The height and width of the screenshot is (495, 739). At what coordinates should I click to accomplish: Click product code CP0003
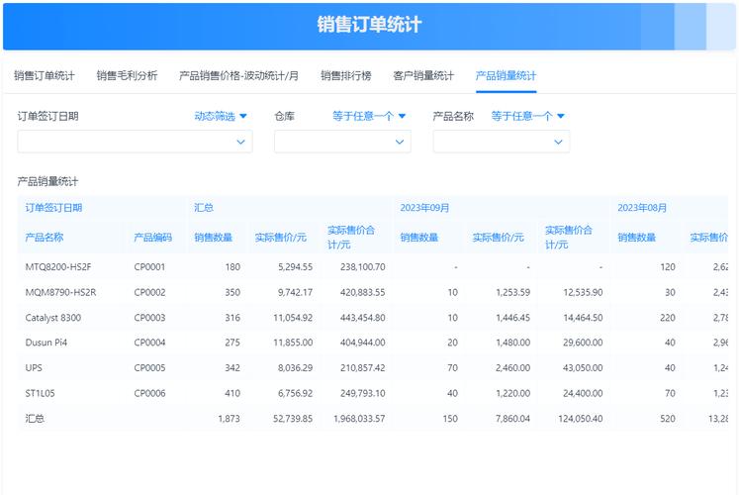coord(149,318)
